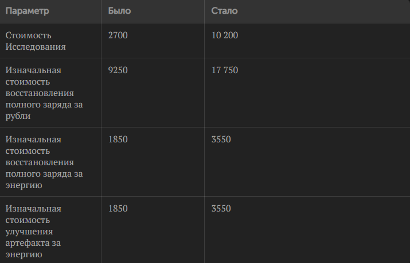Select the old research cost value 2700
The width and height of the screenshot is (410, 263).
(118, 35)
